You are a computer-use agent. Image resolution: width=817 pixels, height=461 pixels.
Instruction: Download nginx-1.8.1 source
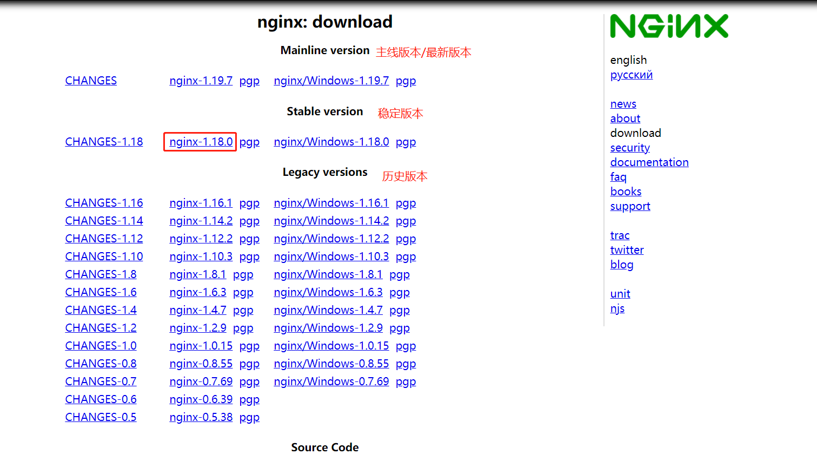(x=198, y=274)
